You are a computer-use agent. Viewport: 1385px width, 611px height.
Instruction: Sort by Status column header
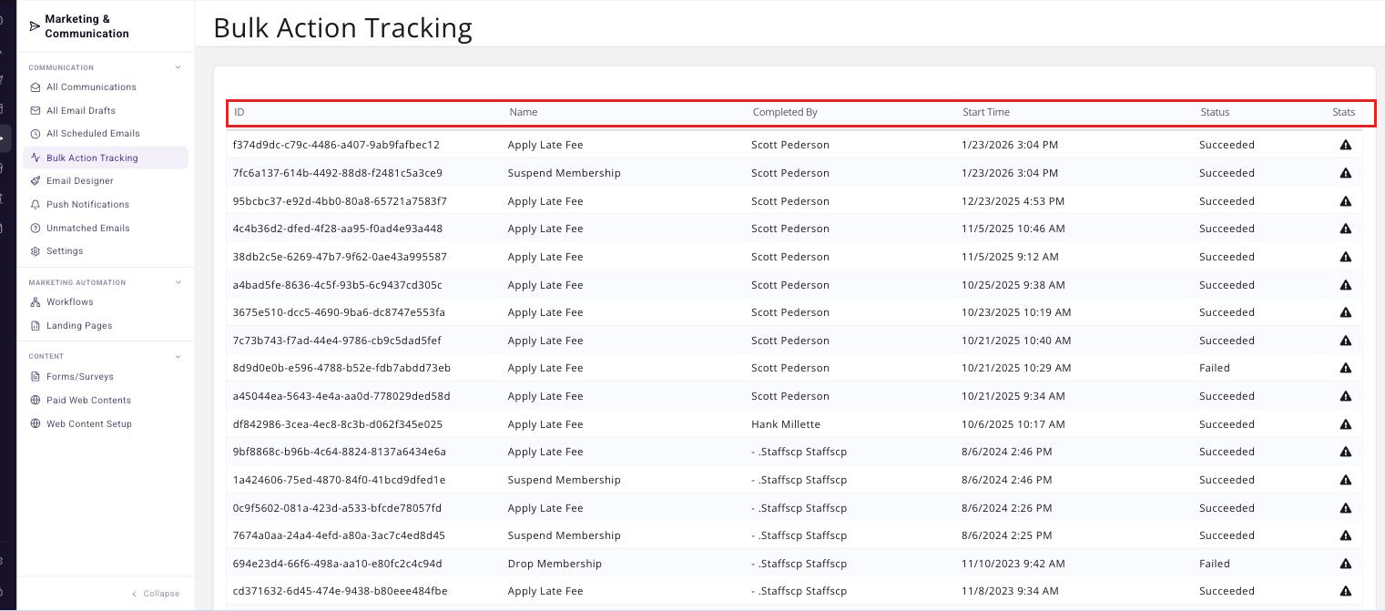coord(1215,113)
